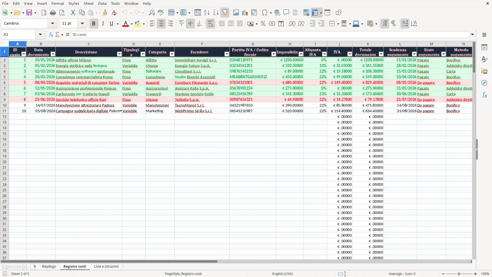Click the Increase Indent icon

click(312, 24)
